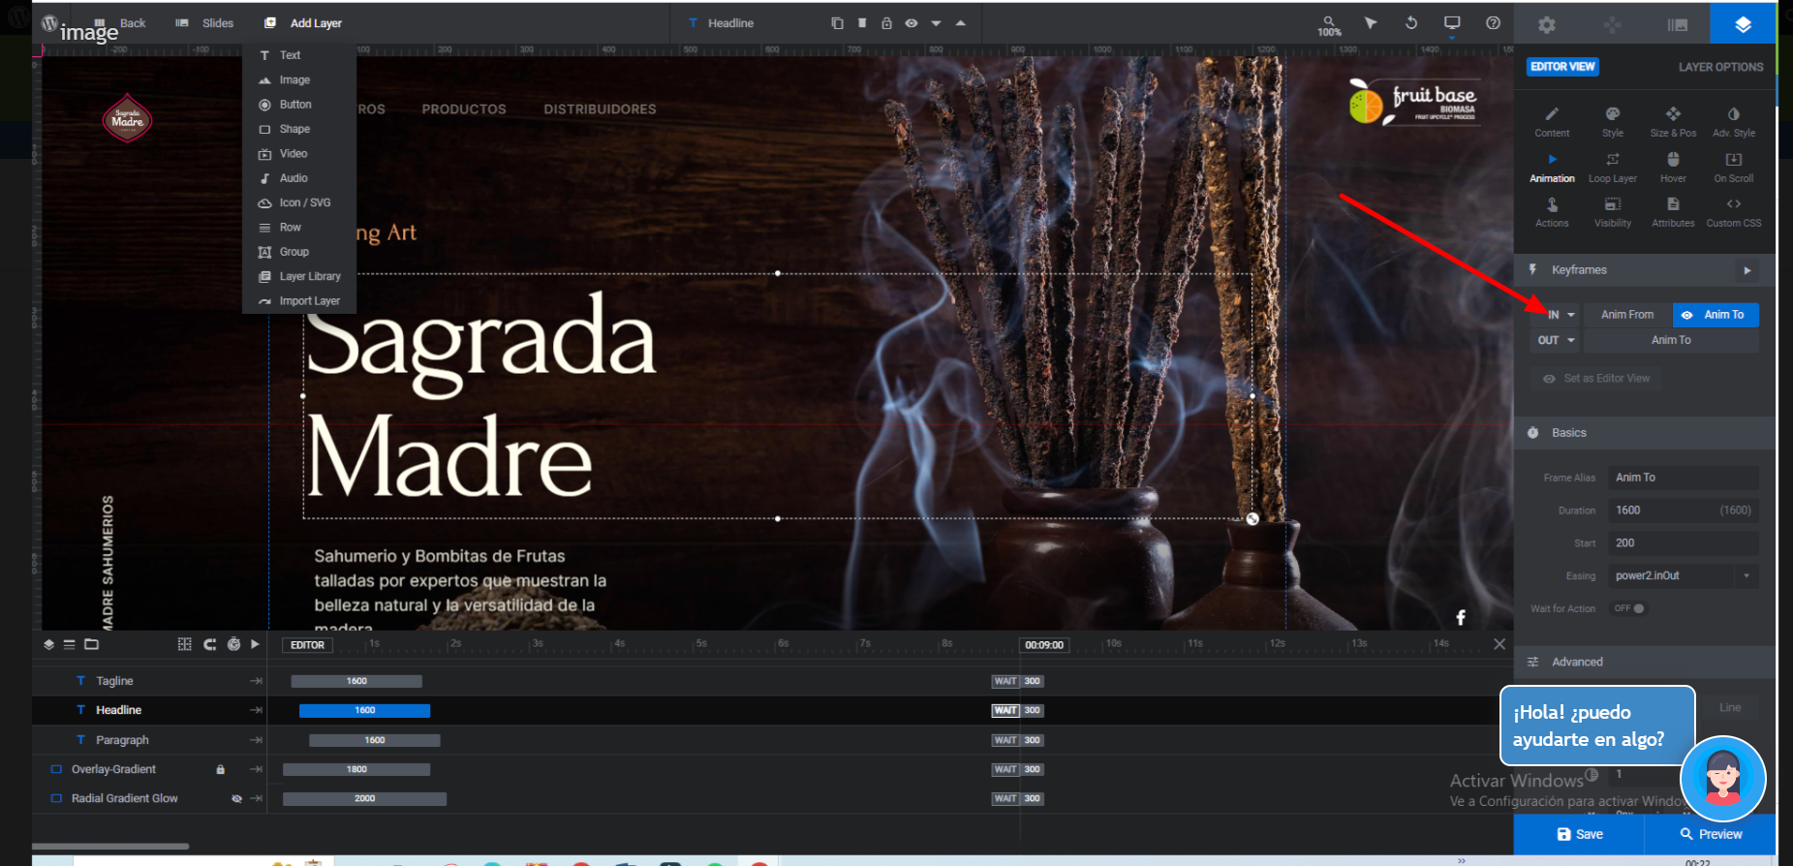This screenshot has height=866, width=1793.
Task: Select the pointer selection tool
Action: pyautogui.click(x=1371, y=23)
